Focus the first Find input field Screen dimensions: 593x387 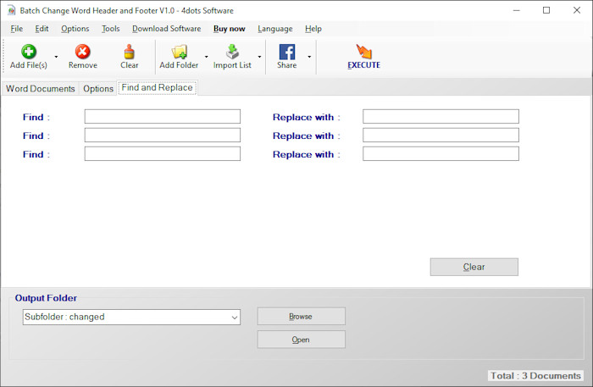tap(163, 116)
